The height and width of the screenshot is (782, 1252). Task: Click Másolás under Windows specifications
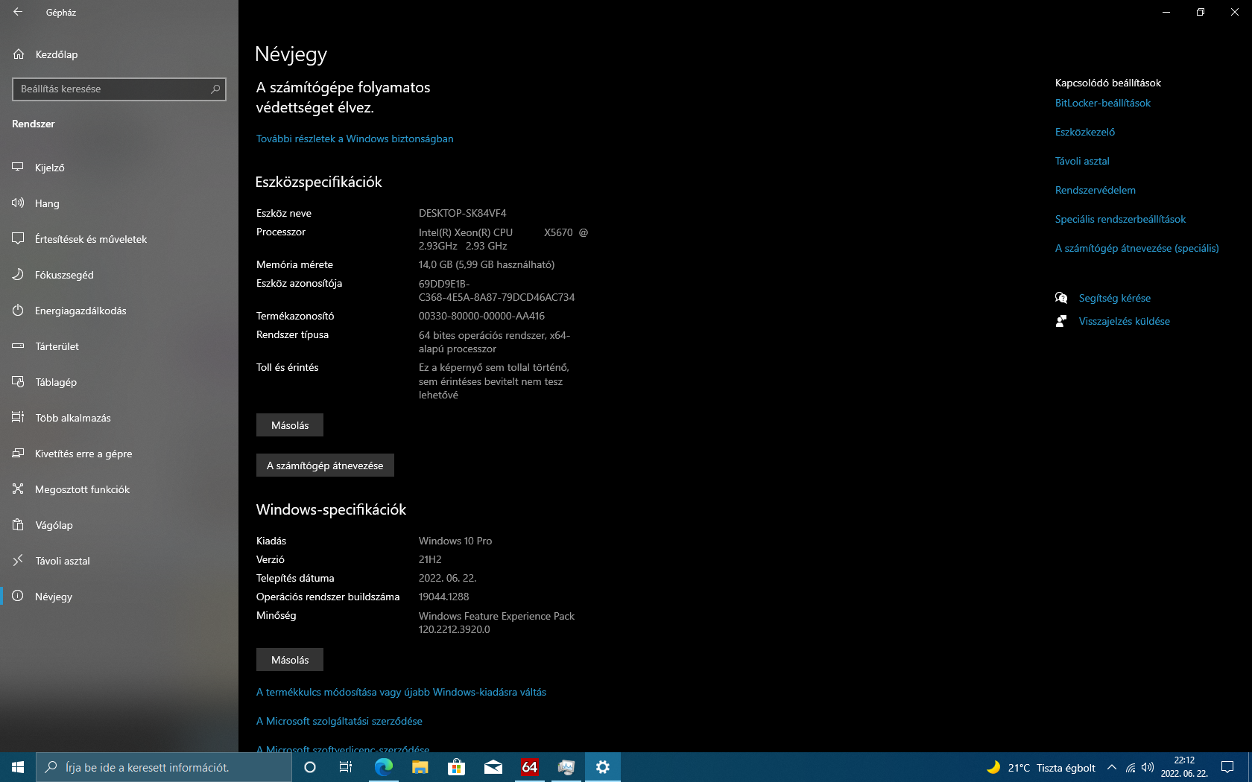(x=290, y=660)
